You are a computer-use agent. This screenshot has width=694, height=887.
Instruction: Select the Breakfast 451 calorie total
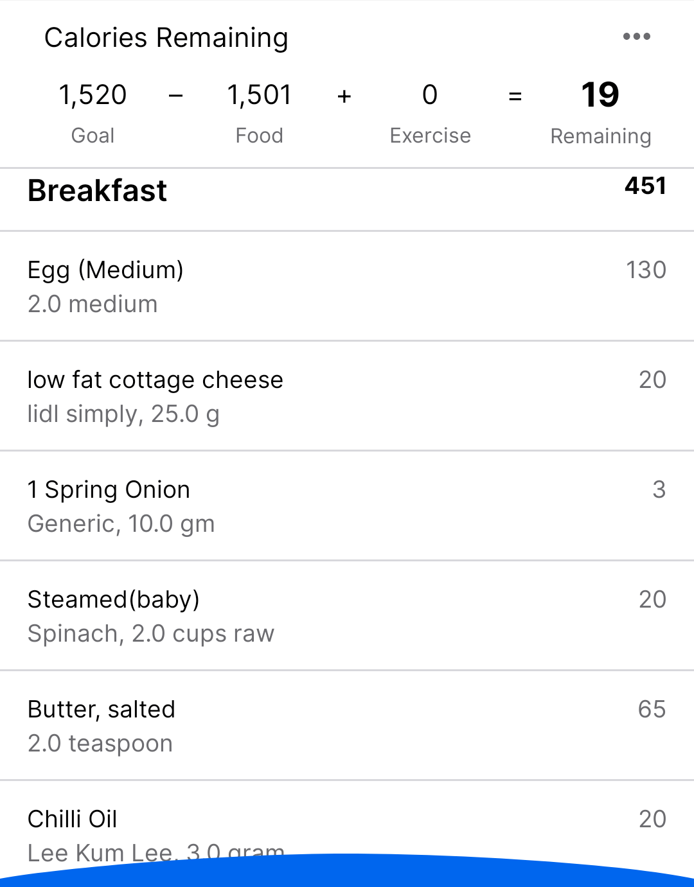645,186
